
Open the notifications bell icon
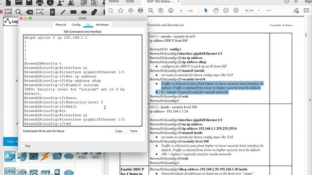296,1
